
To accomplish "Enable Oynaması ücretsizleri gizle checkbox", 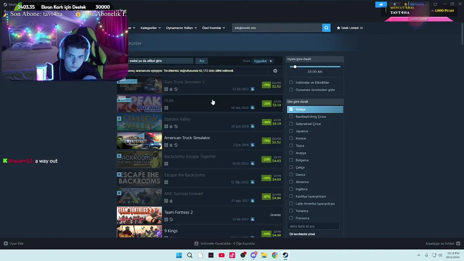I will pyautogui.click(x=291, y=90).
